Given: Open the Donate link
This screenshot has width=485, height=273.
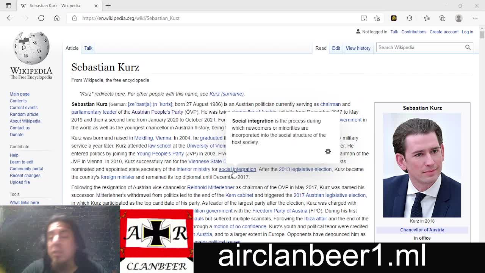Looking at the screenshot, I should [x=17, y=135].
